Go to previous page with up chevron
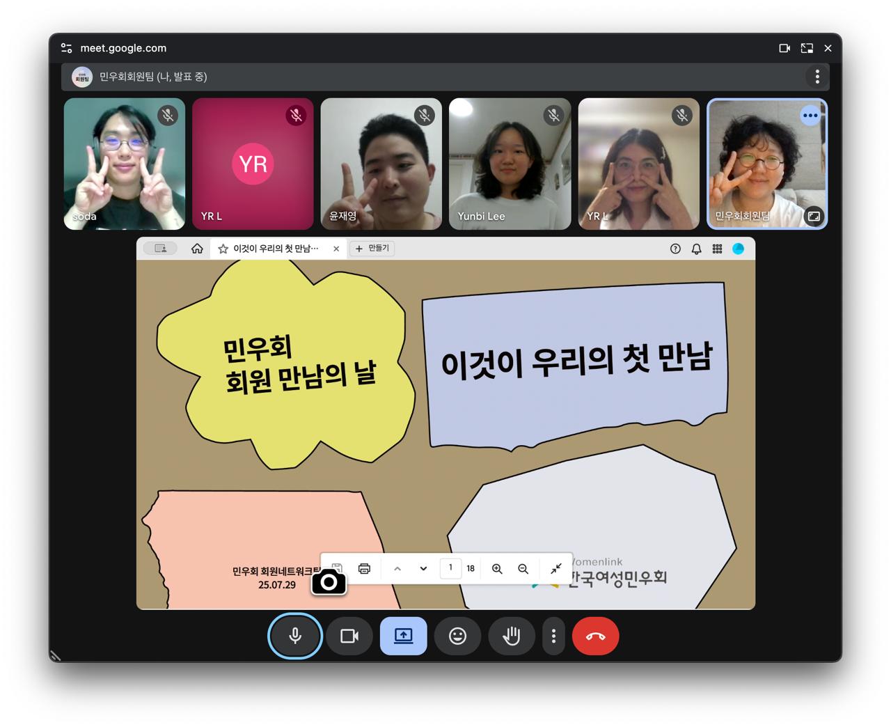The width and height of the screenshot is (891, 727). pos(397,568)
